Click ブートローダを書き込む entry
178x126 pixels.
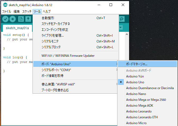coord(75,90)
